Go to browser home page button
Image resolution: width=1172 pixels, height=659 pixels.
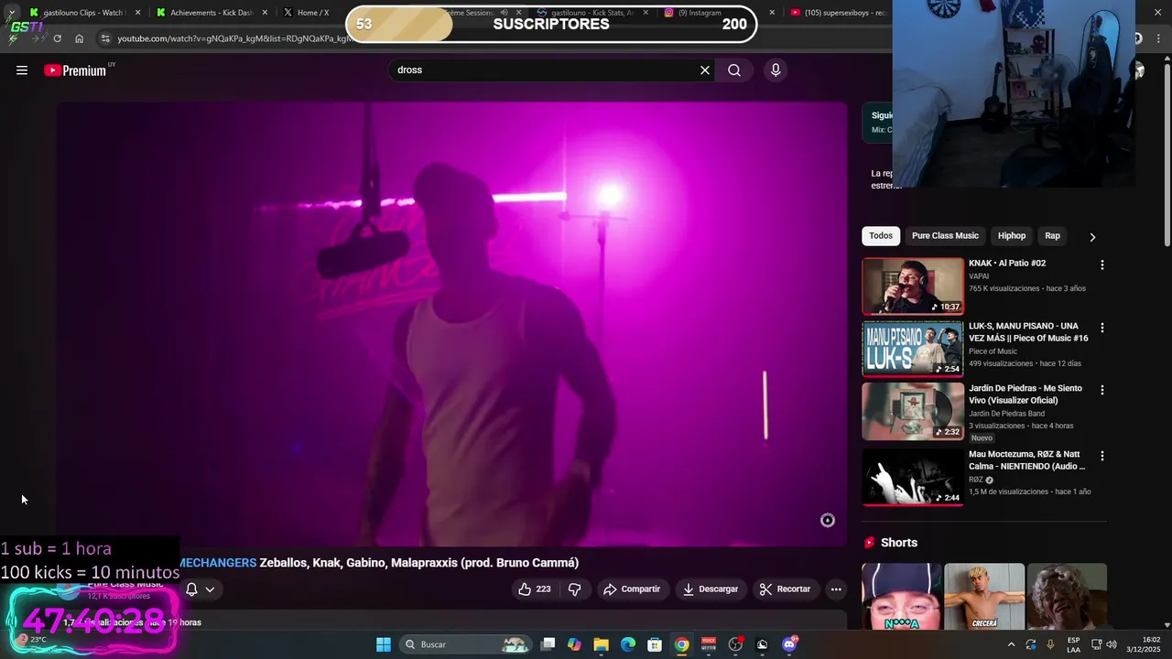(x=79, y=38)
